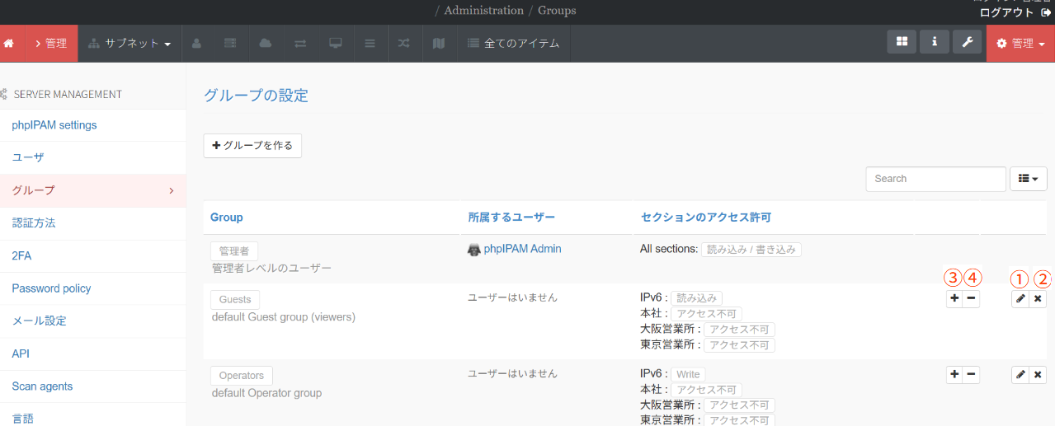This screenshot has height=426, width=1055.
Task: Sort by 所属するユーザー column header
Action: (x=511, y=218)
